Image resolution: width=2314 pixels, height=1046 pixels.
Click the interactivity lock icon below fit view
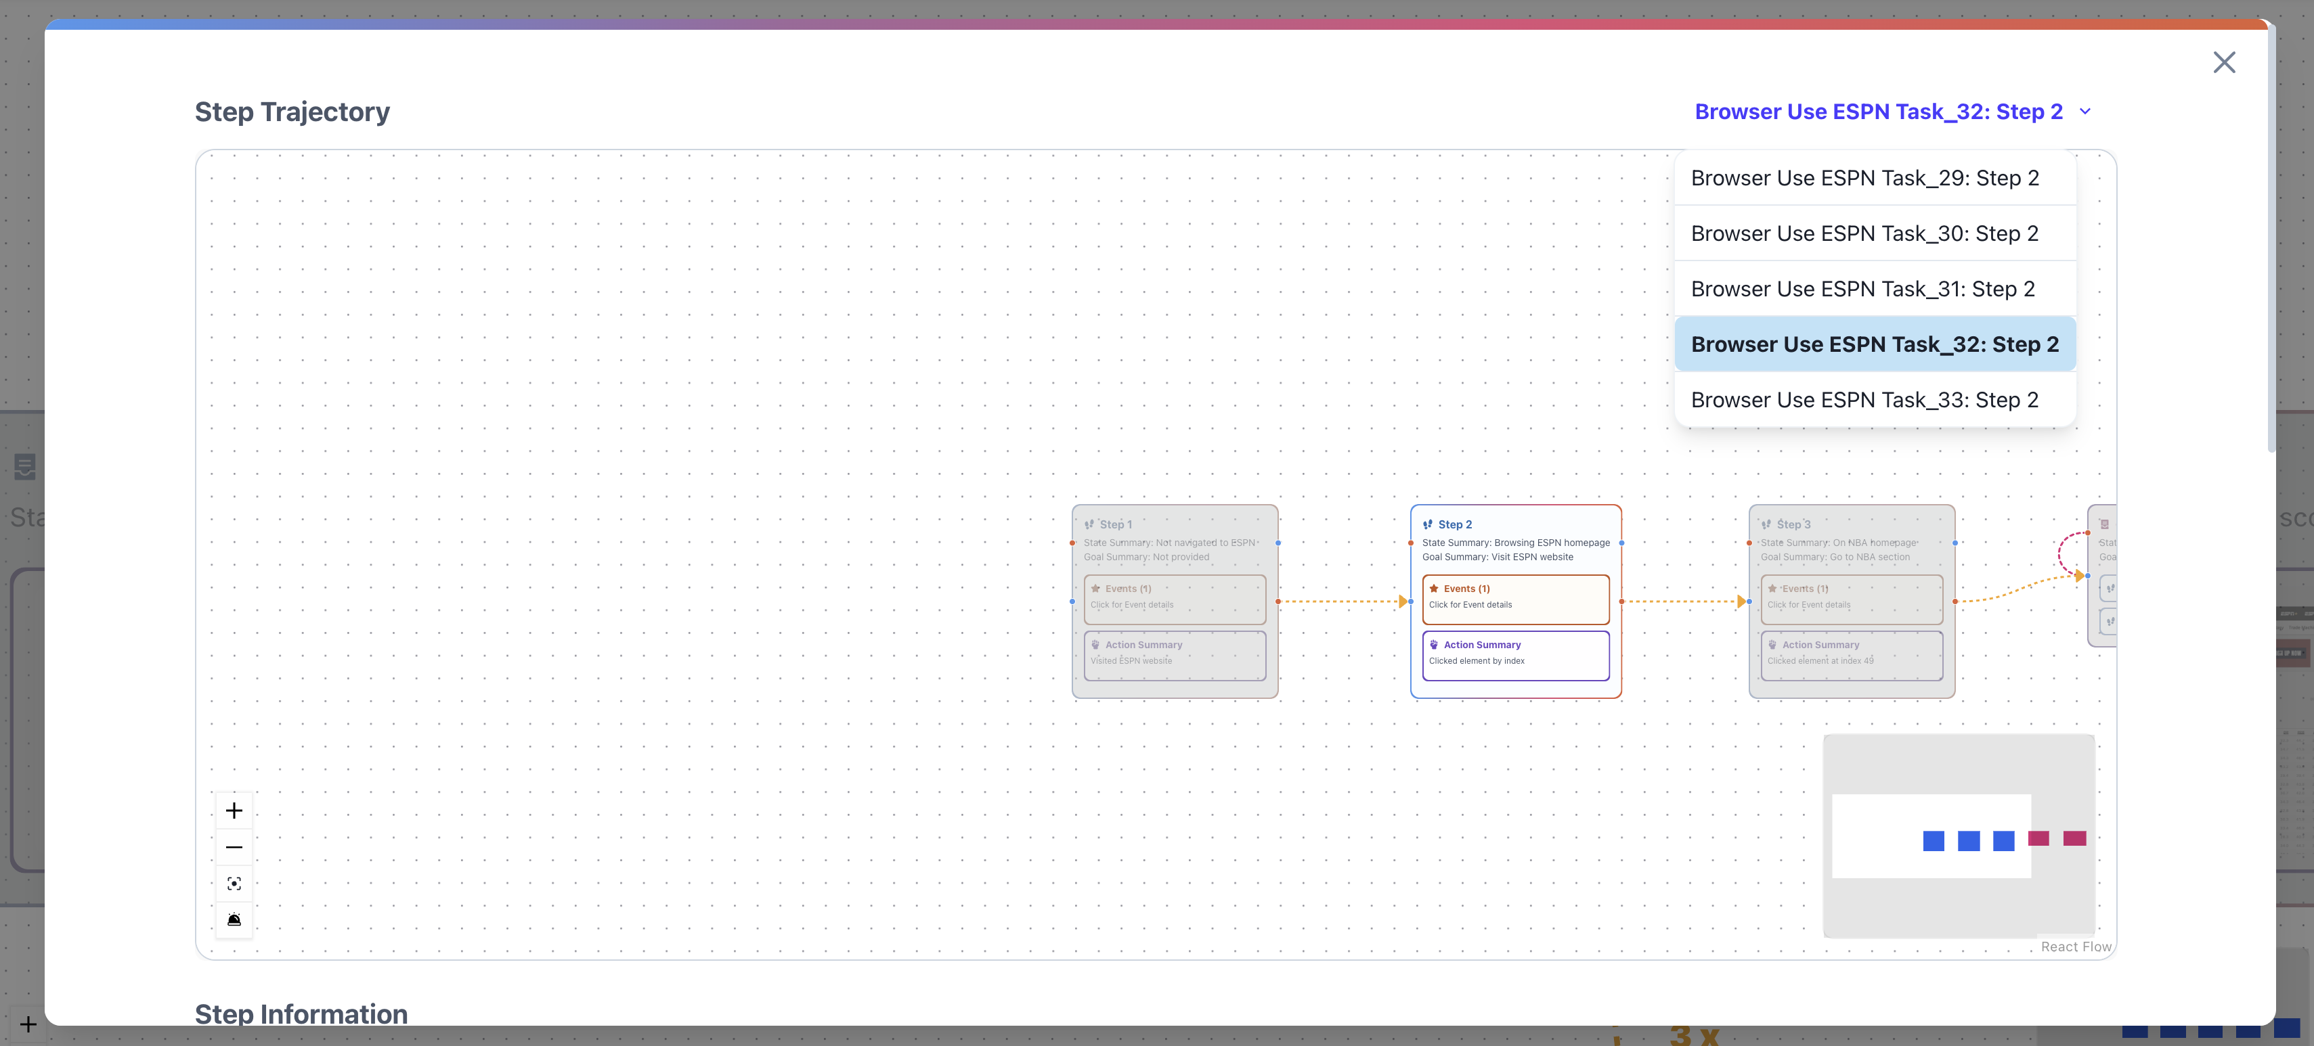[234, 919]
